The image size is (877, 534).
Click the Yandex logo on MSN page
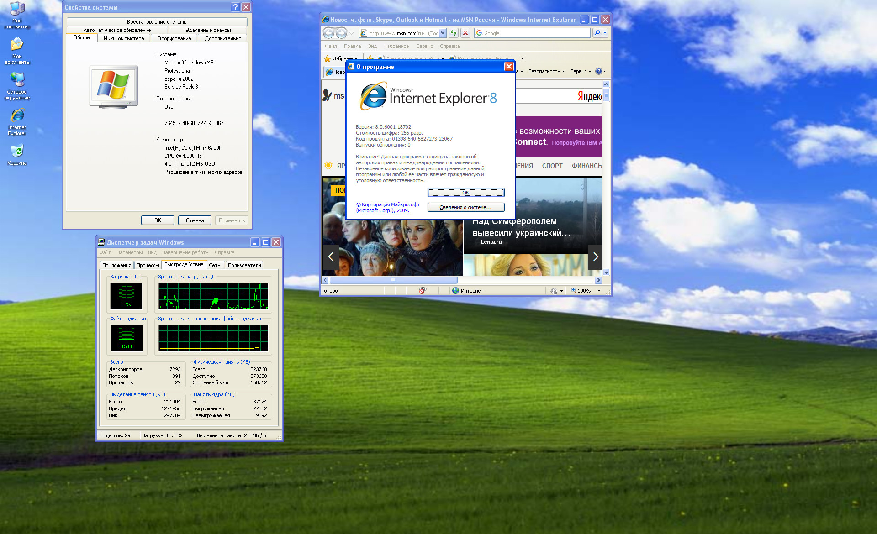[590, 96]
